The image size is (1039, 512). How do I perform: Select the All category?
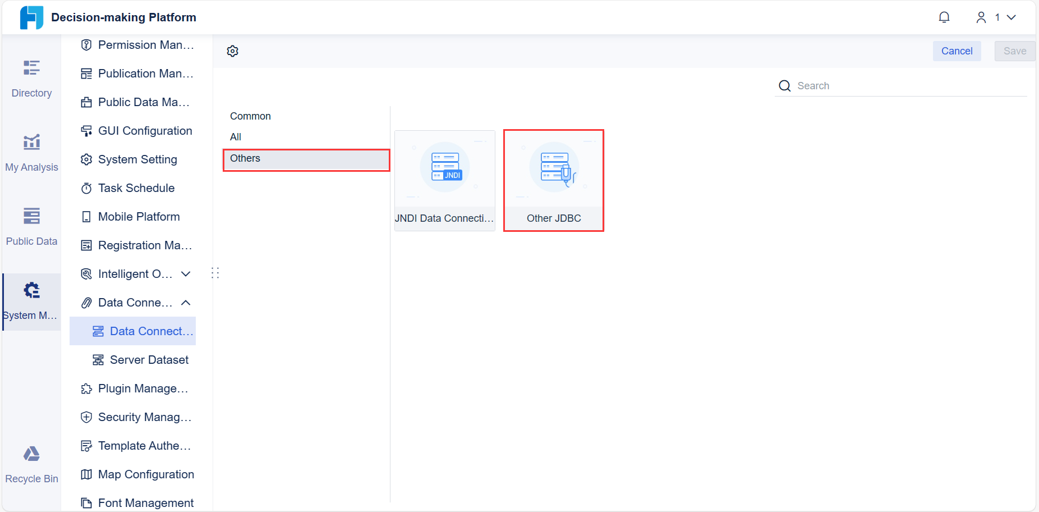[236, 137]
